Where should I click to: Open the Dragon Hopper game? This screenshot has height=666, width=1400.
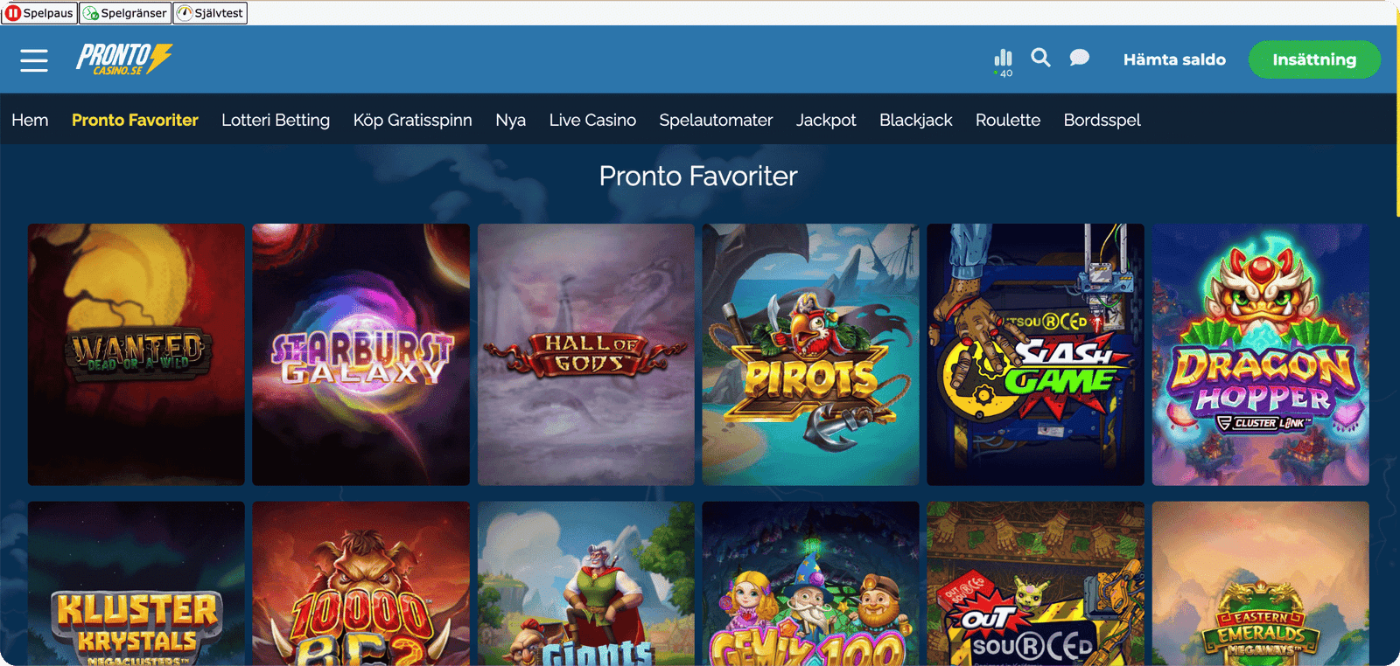click(x=1261, y=354)
